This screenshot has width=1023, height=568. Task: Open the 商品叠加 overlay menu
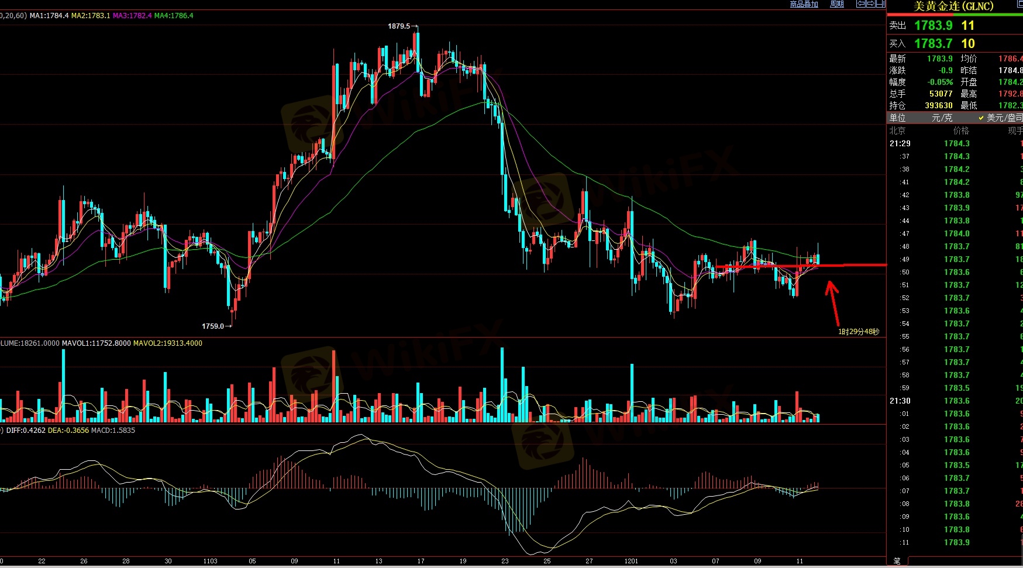pyautogui.click(x=804, y=4)
